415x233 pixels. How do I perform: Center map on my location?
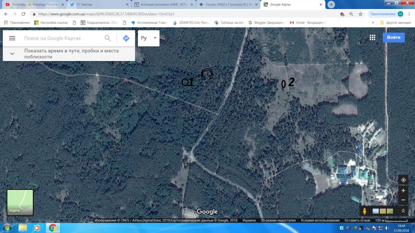click(x=403, y=180)
